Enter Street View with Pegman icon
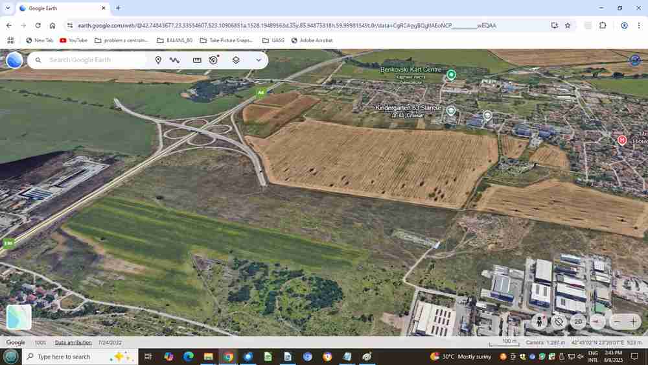648x365 pixels. 539,322
